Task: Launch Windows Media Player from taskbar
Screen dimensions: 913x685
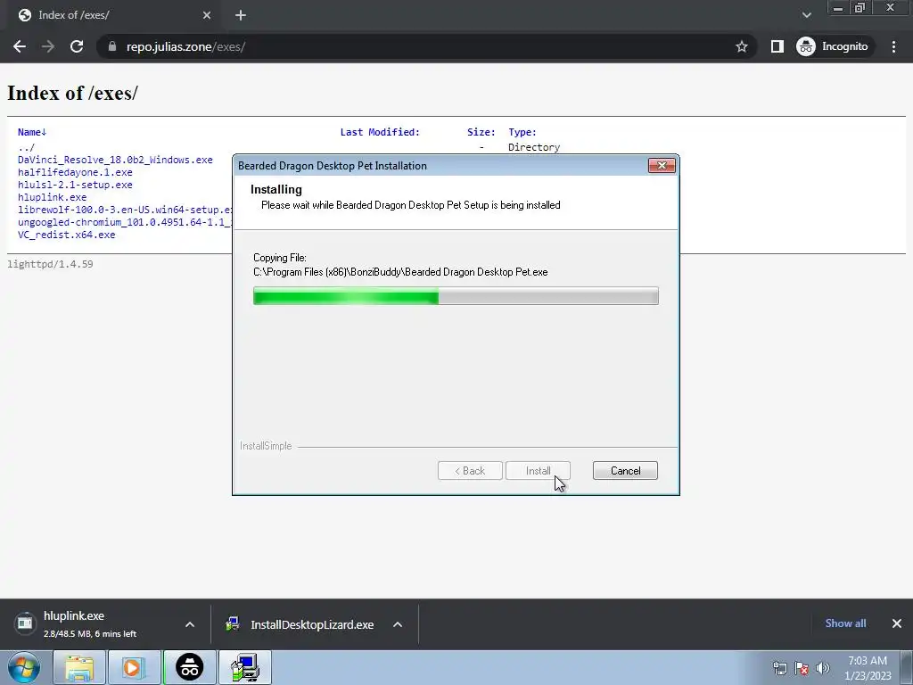Action: pyautogui.click(x=133, y=667)
